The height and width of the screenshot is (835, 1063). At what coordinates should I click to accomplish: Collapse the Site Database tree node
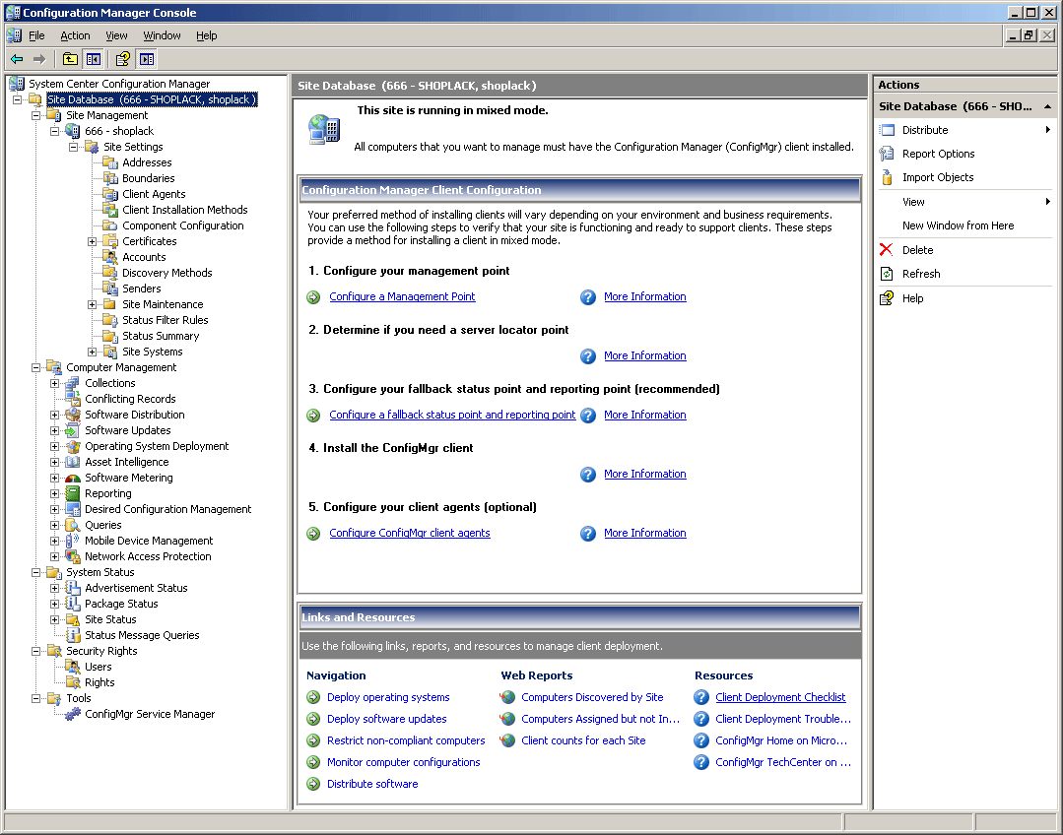click(18, 99)
